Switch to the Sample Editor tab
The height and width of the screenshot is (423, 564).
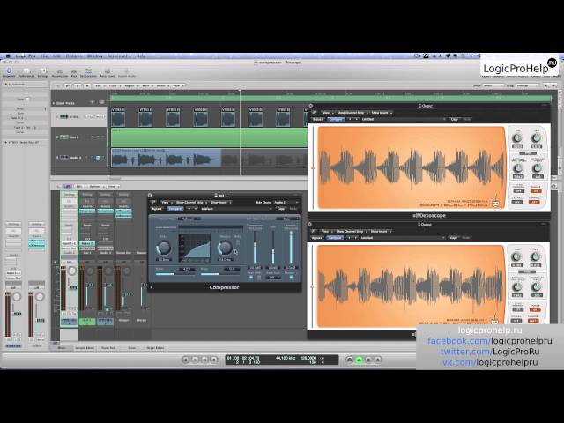85,348
